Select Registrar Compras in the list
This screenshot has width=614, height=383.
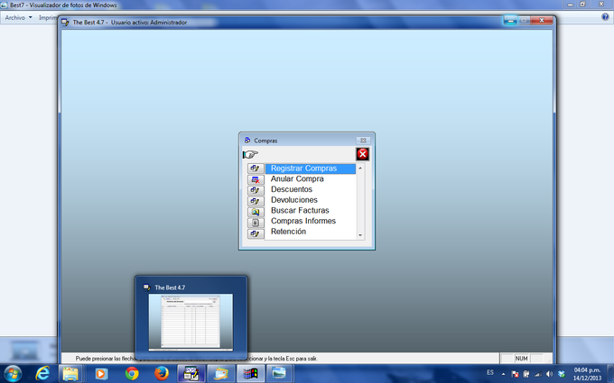[x=311, y=169]
